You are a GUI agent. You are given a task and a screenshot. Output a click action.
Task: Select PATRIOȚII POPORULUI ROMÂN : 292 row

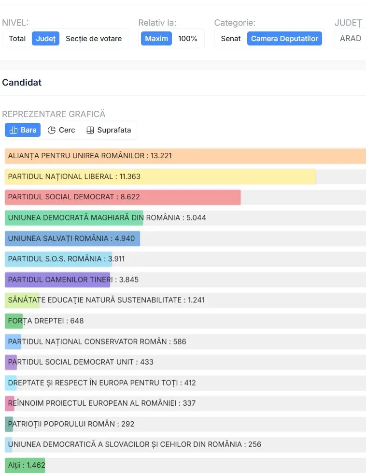[x=185, y=424]
